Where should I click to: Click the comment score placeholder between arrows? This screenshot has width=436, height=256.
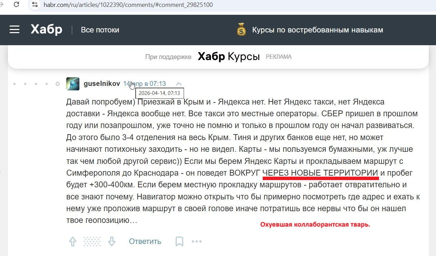pos(92,242)
